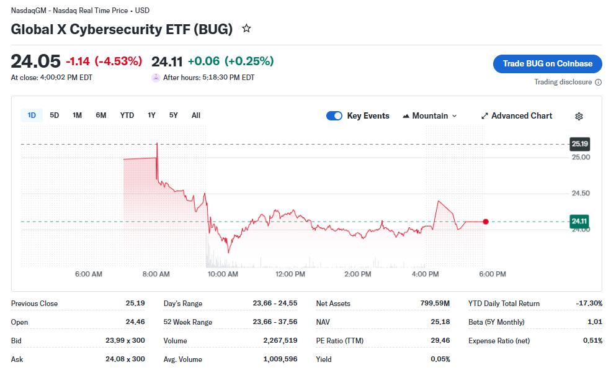This screenshot has width=611, height=370.
Task: Click Trade BUG on Coinbase button
Action: pos(547,63)
